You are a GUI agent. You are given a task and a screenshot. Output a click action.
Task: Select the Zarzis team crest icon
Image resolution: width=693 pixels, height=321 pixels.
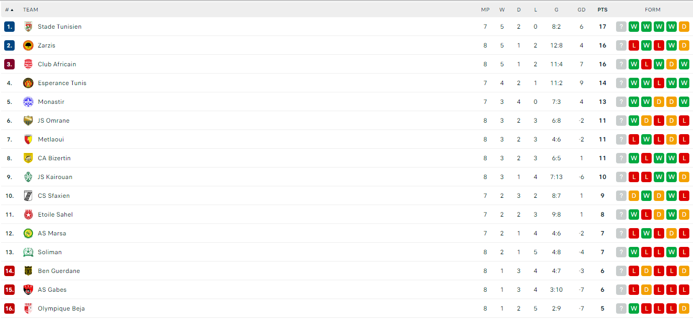pos(28,45)
